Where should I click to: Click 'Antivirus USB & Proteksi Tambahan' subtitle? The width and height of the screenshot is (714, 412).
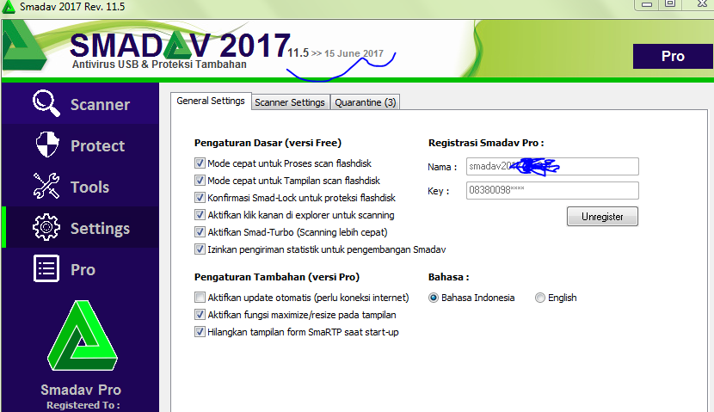pyautogui.click(x=159, y=65)
